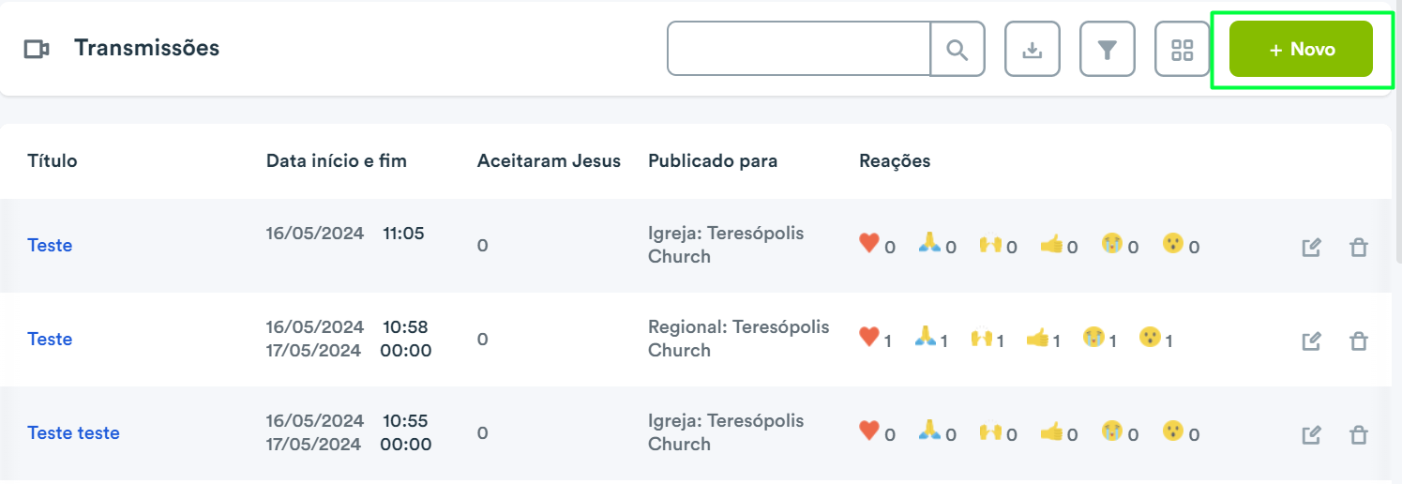1402x484 pixels.
Task: Click heart reaction in second row
Action: [868, 336]
